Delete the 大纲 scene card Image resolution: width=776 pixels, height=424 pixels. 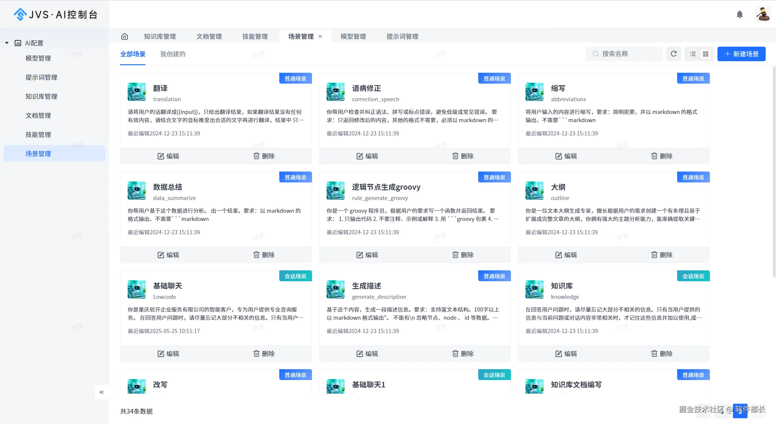tap(662, 255)
